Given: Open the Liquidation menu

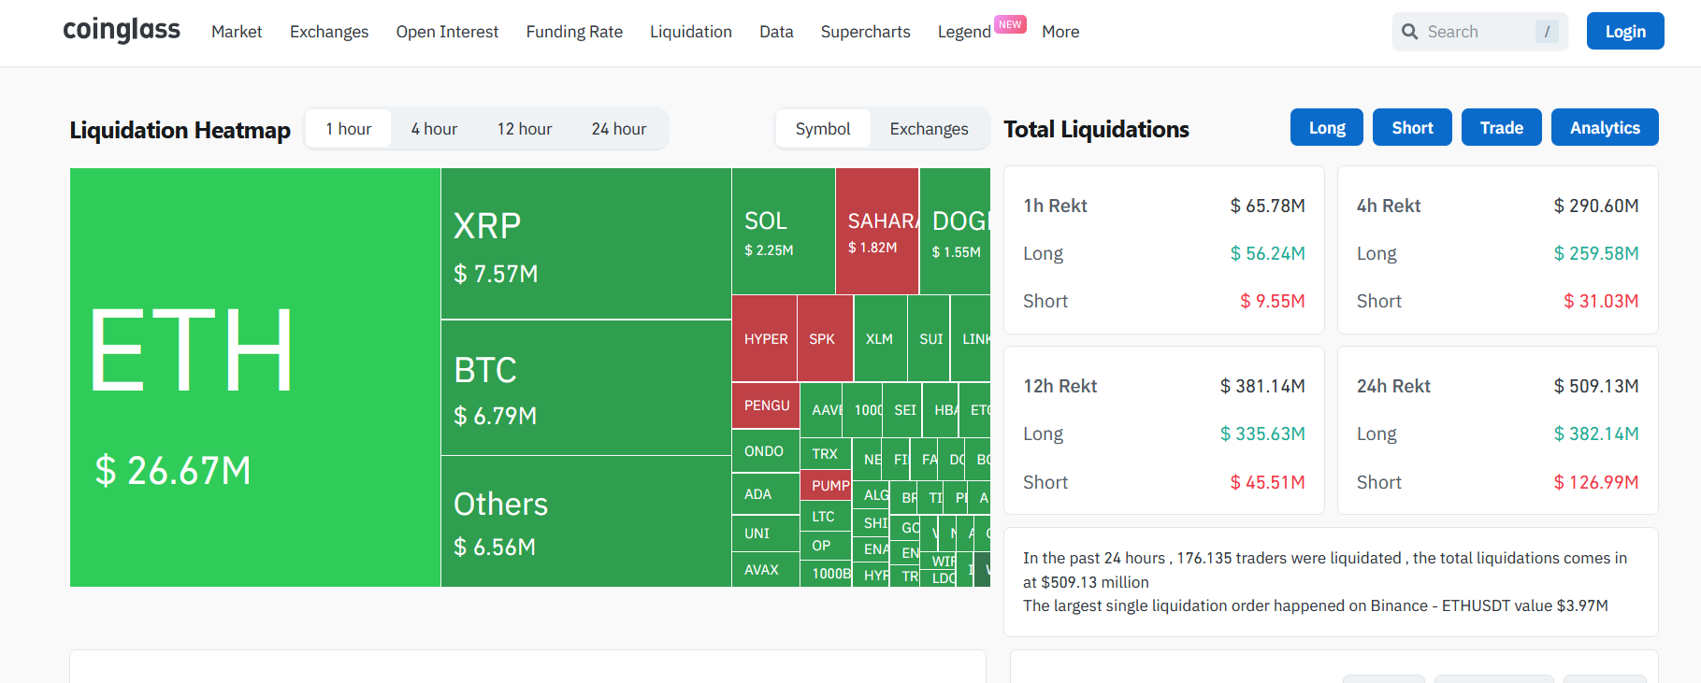Looking at the screenshot, I should 691,32.
